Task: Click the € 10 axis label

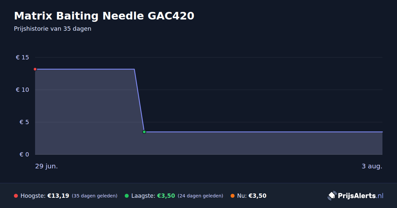Action: (x=22, y=90)
